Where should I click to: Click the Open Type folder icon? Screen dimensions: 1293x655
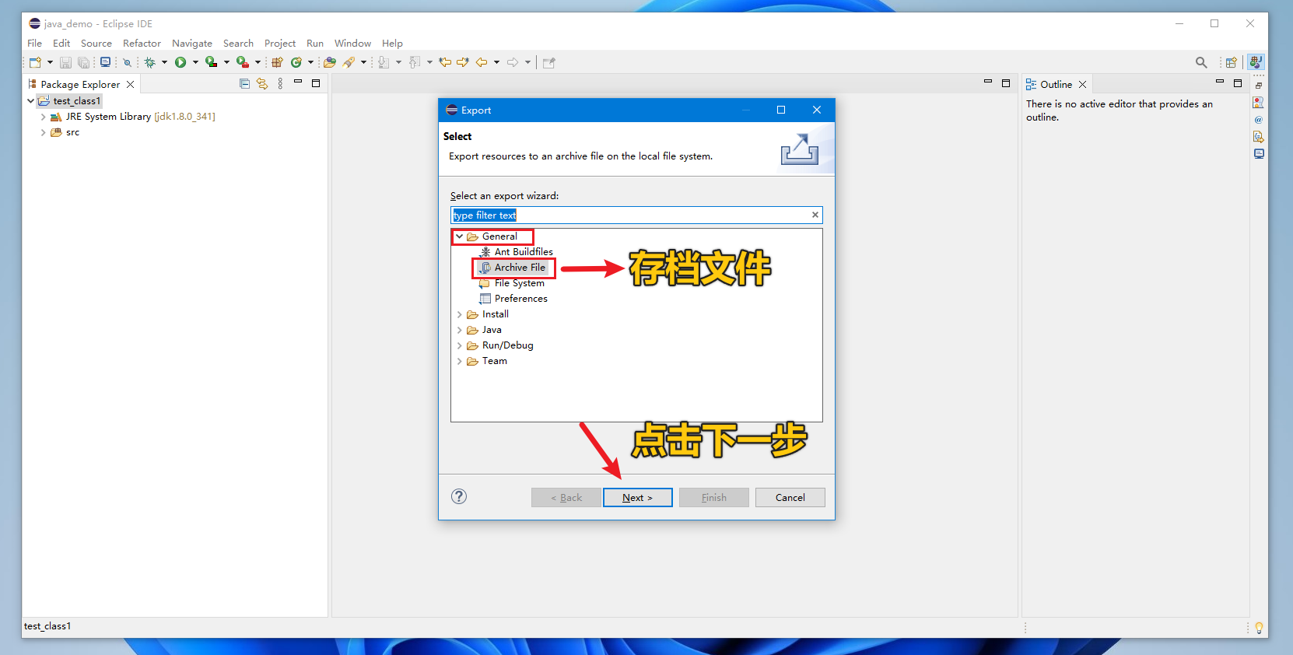[330, 62]
